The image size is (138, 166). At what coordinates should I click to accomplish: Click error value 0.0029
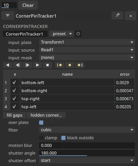tap(125, 83)
